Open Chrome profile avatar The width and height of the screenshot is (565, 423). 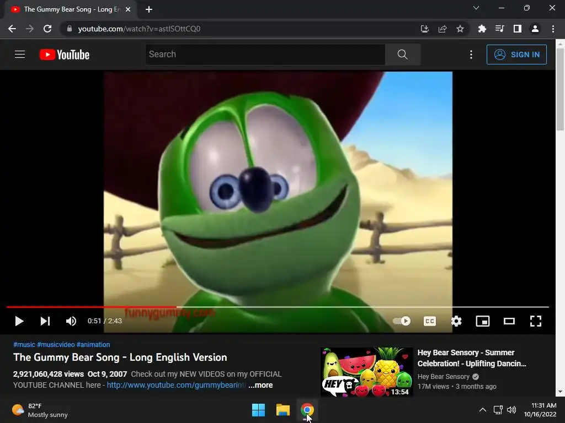coord(535,29)
